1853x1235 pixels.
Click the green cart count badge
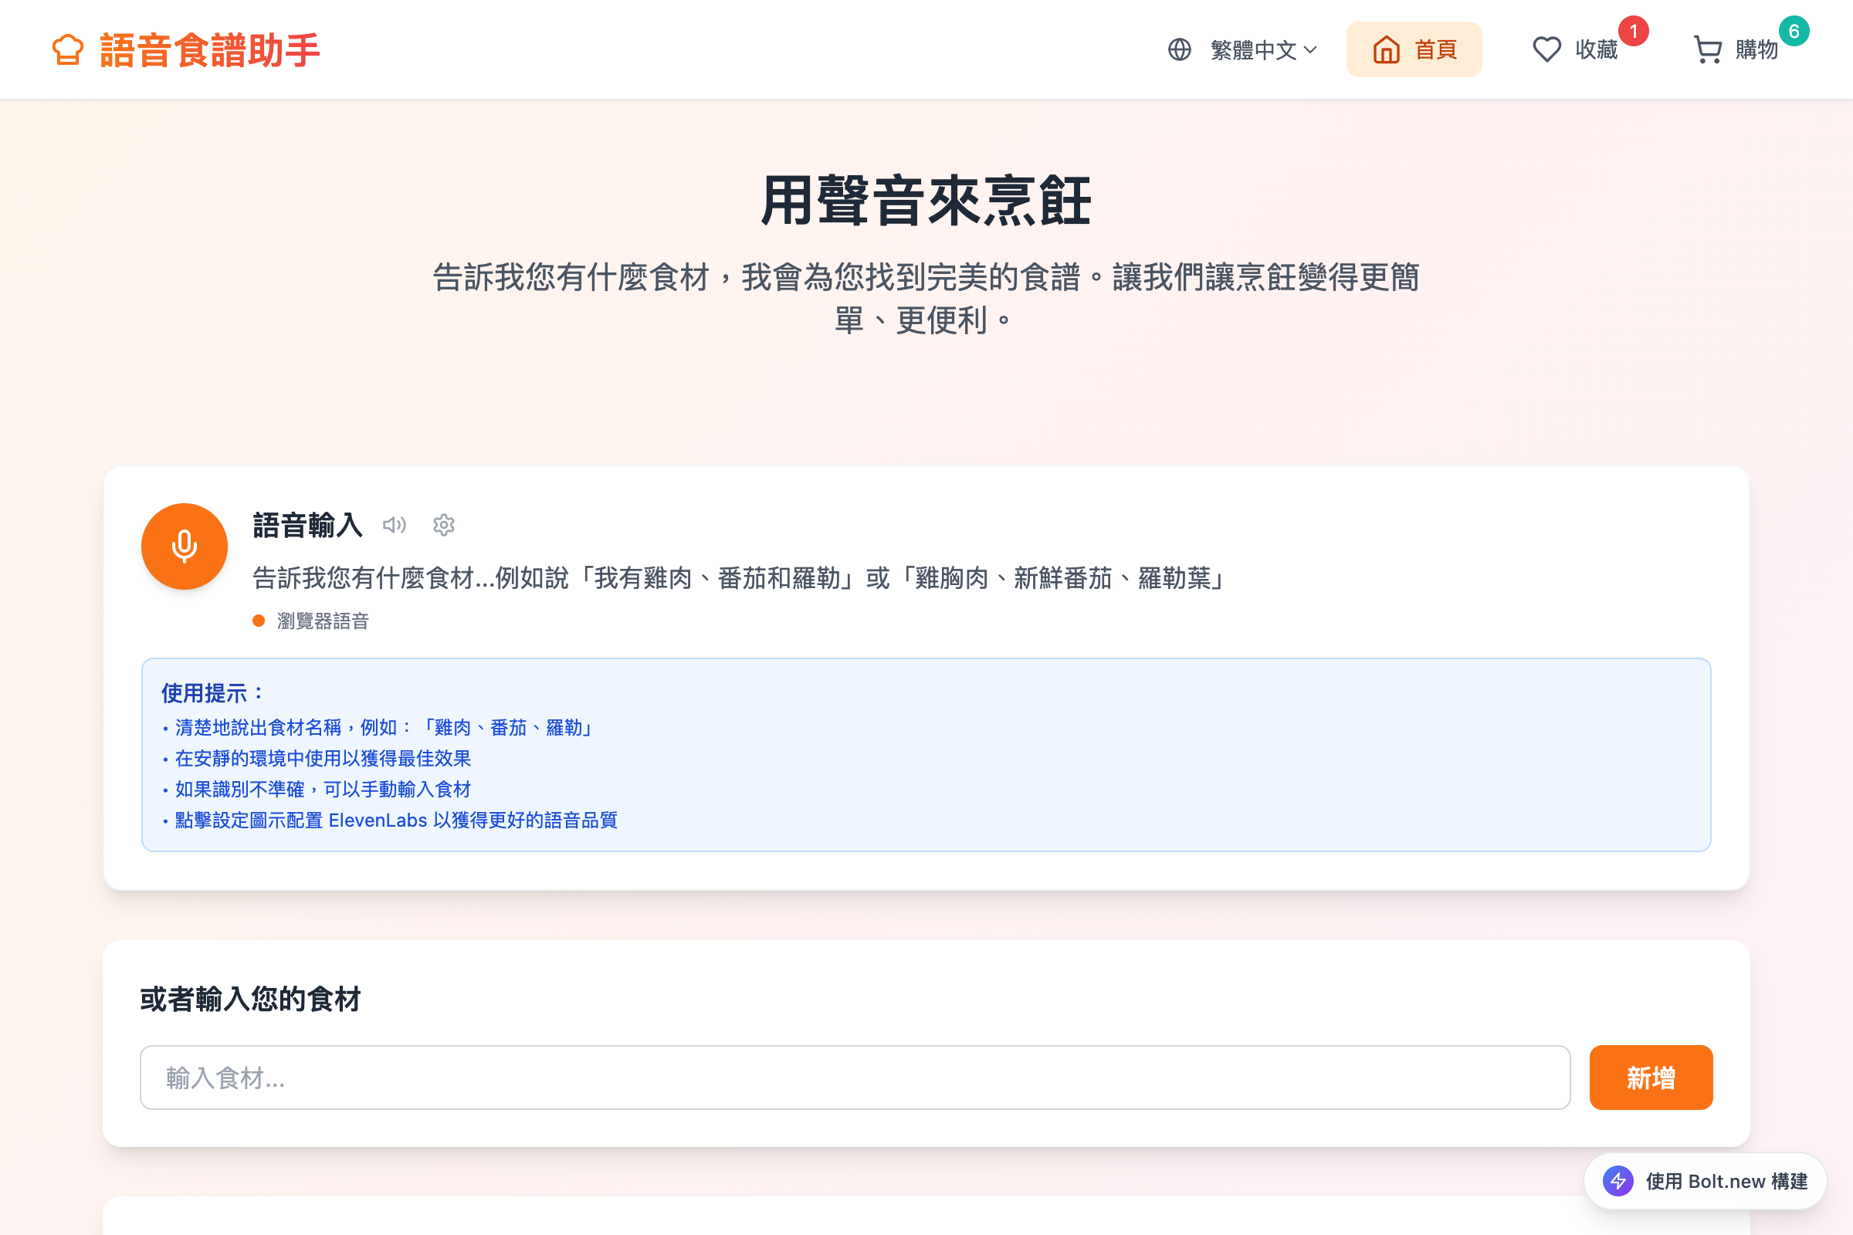click(1794, 32)
